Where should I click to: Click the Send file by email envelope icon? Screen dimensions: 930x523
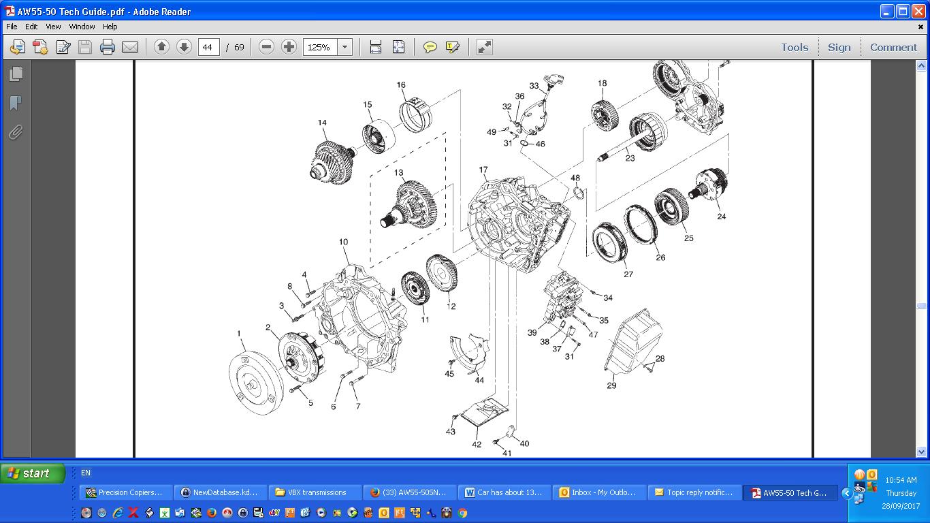[129, 47]
